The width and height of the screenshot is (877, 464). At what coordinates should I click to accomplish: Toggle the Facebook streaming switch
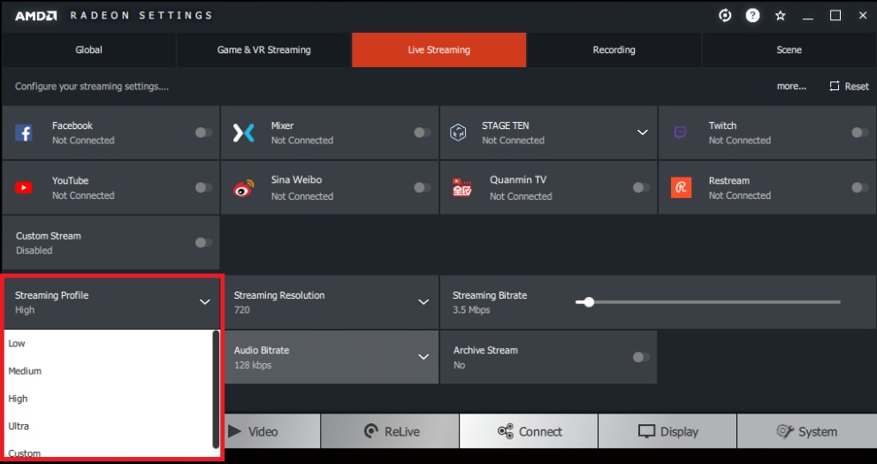pos(203,133)
